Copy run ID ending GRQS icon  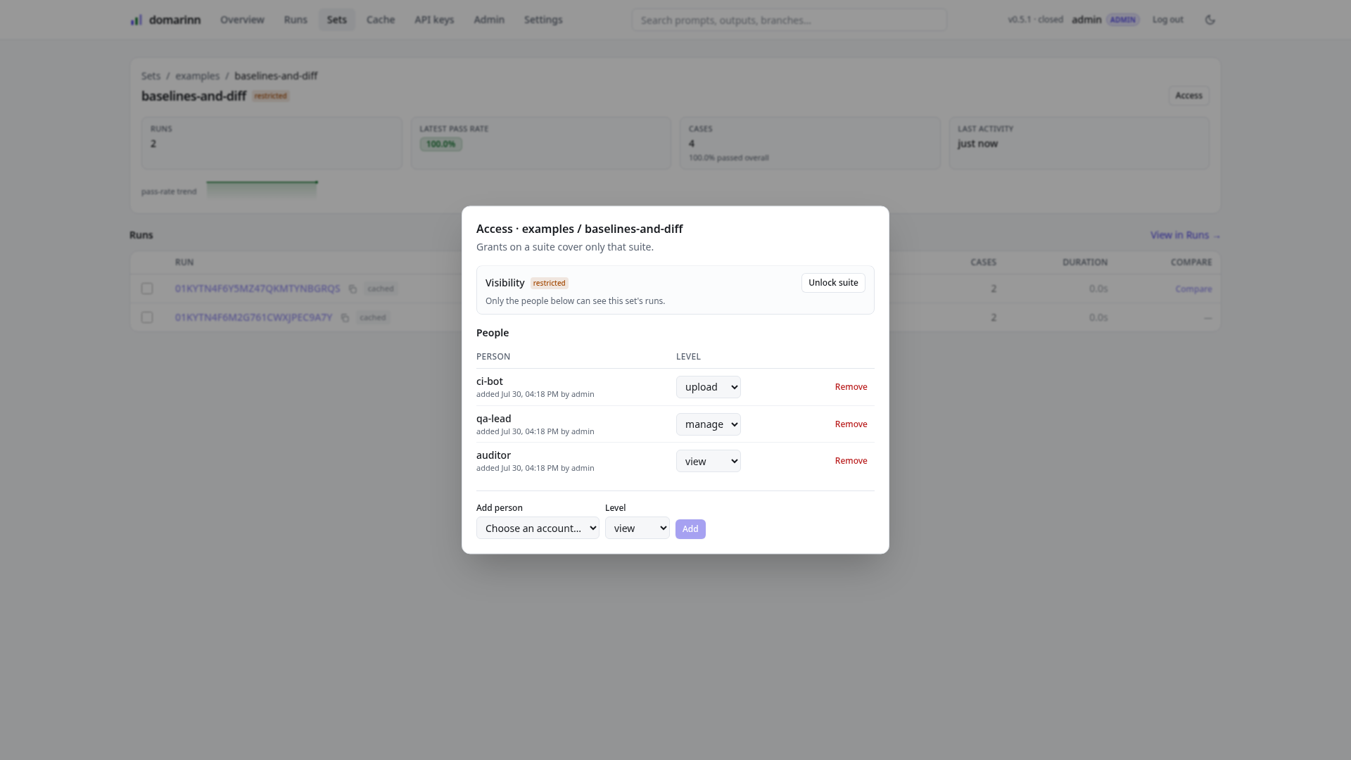tap(353, 289)
